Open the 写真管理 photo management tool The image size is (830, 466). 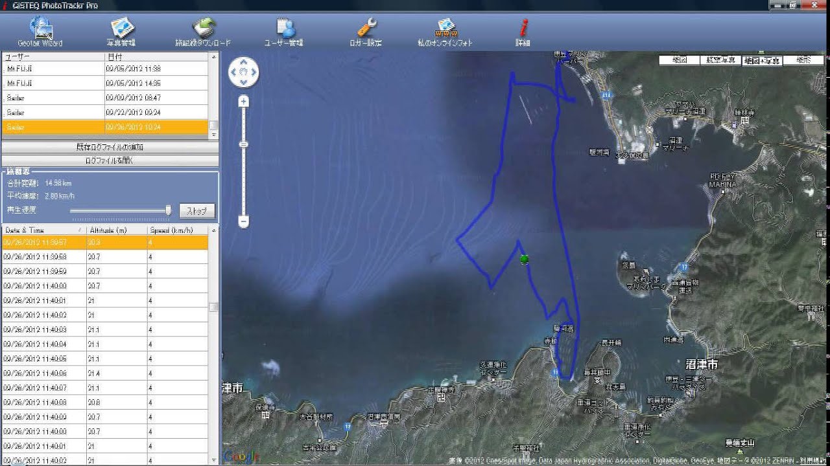coord(121,32)
